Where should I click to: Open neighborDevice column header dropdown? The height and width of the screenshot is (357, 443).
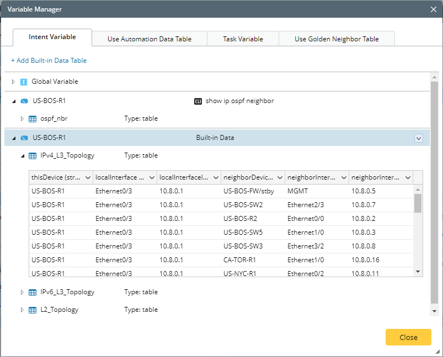[280, 177]
